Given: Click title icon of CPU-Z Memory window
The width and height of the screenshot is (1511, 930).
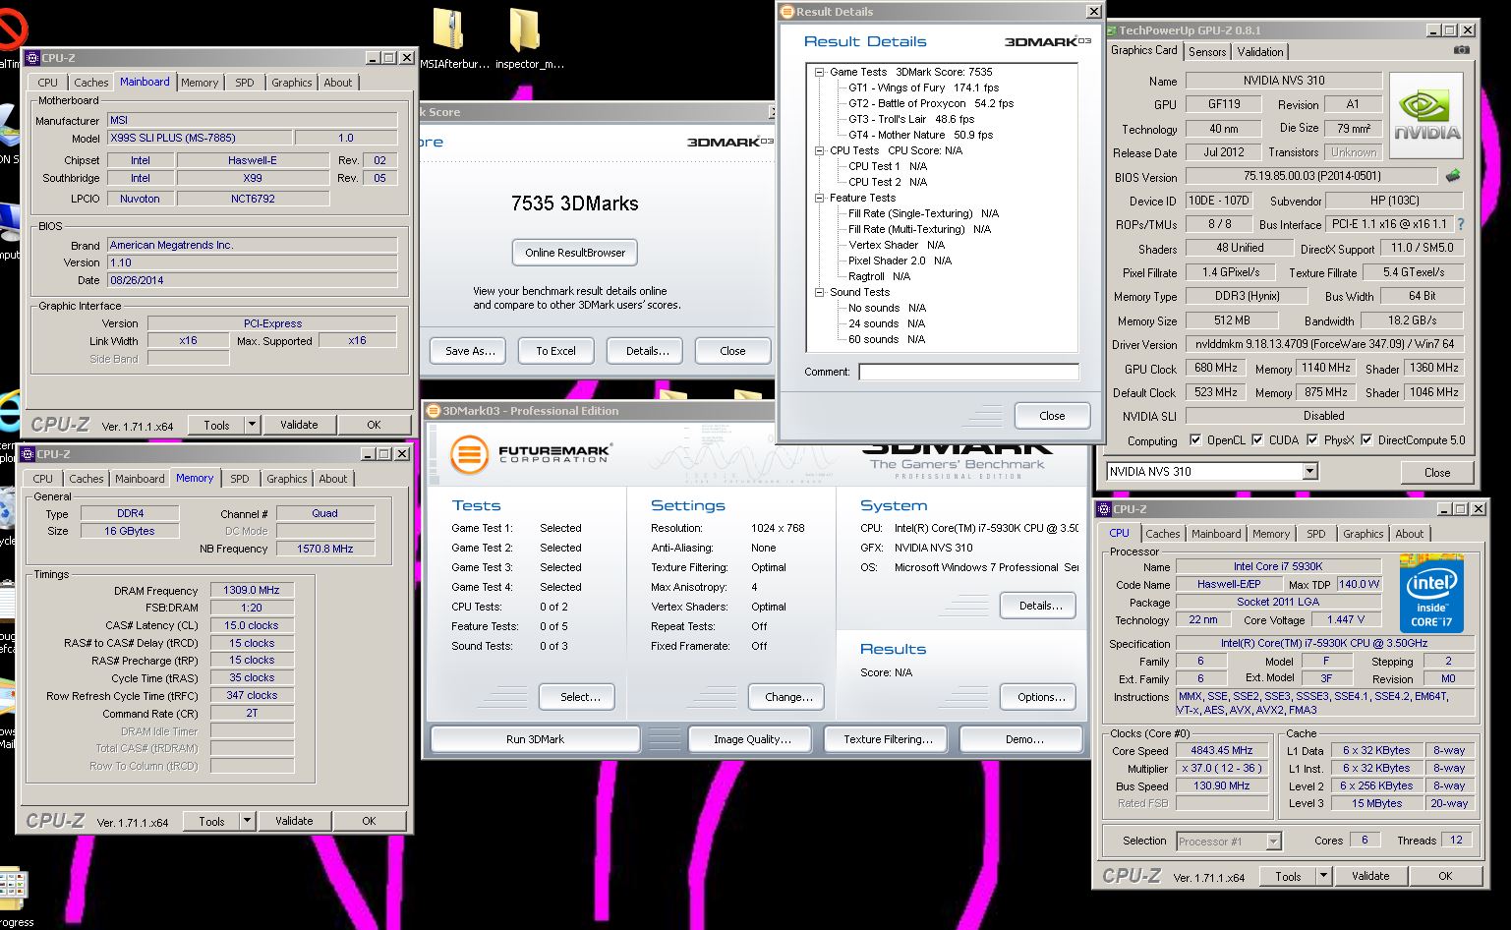Looking at the screenshot, I should click(28, 454).
